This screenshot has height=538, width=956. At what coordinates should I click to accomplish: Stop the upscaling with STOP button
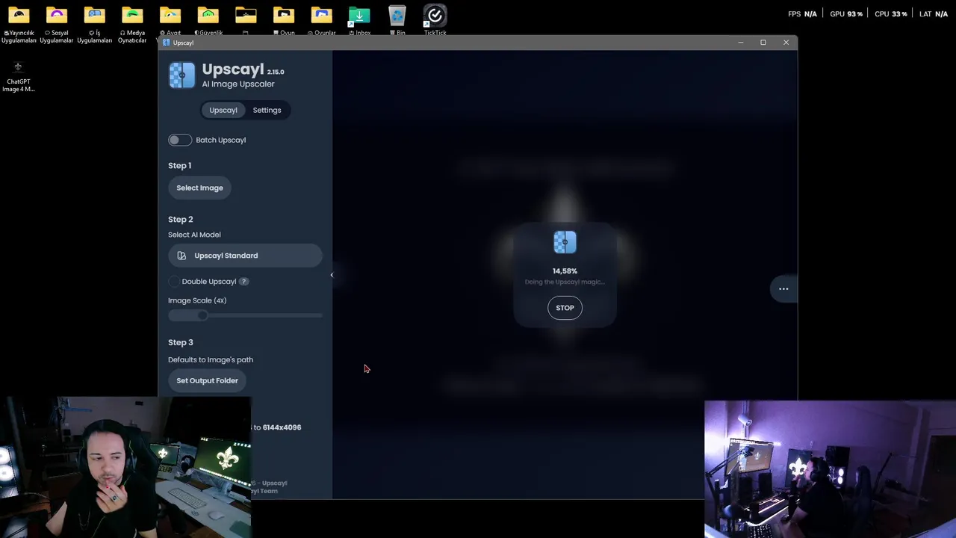tap(565, 308)
